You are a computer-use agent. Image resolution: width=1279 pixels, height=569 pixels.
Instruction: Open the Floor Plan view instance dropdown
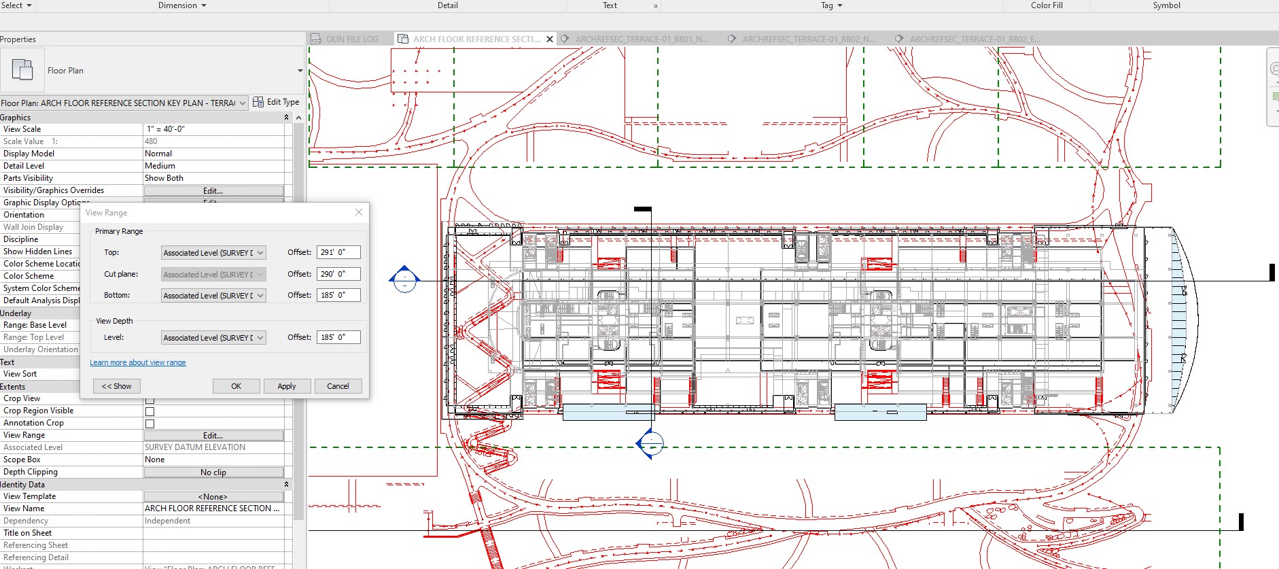[x=243, y=103]
